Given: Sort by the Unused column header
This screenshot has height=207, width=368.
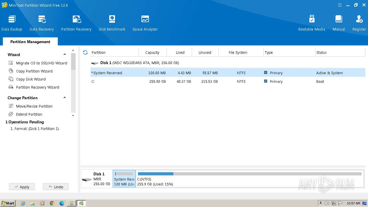Looking at the screenshot, I should [x=205, y=52].
